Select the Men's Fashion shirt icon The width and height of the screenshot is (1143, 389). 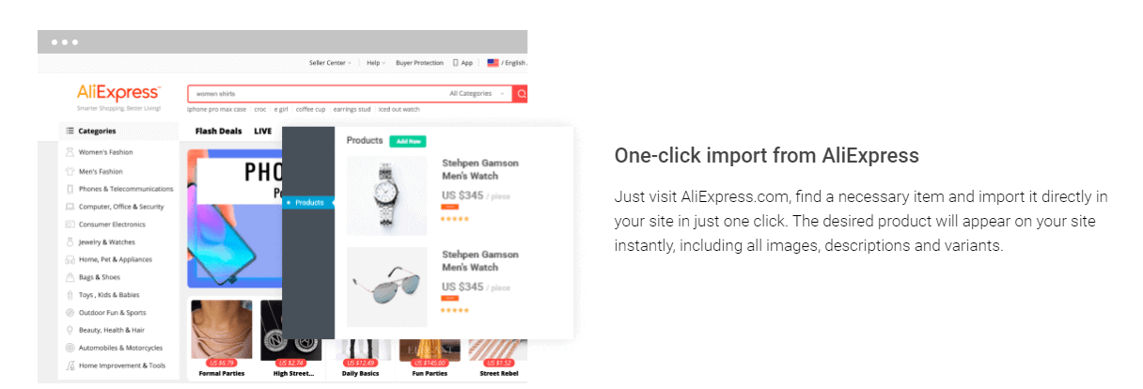click(x=70, y=172)
